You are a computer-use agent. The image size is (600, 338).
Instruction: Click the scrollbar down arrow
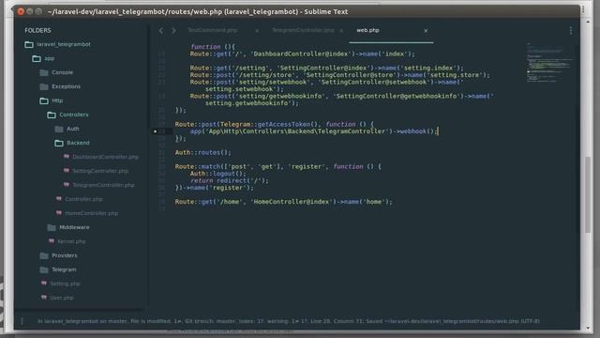(588, 328)
